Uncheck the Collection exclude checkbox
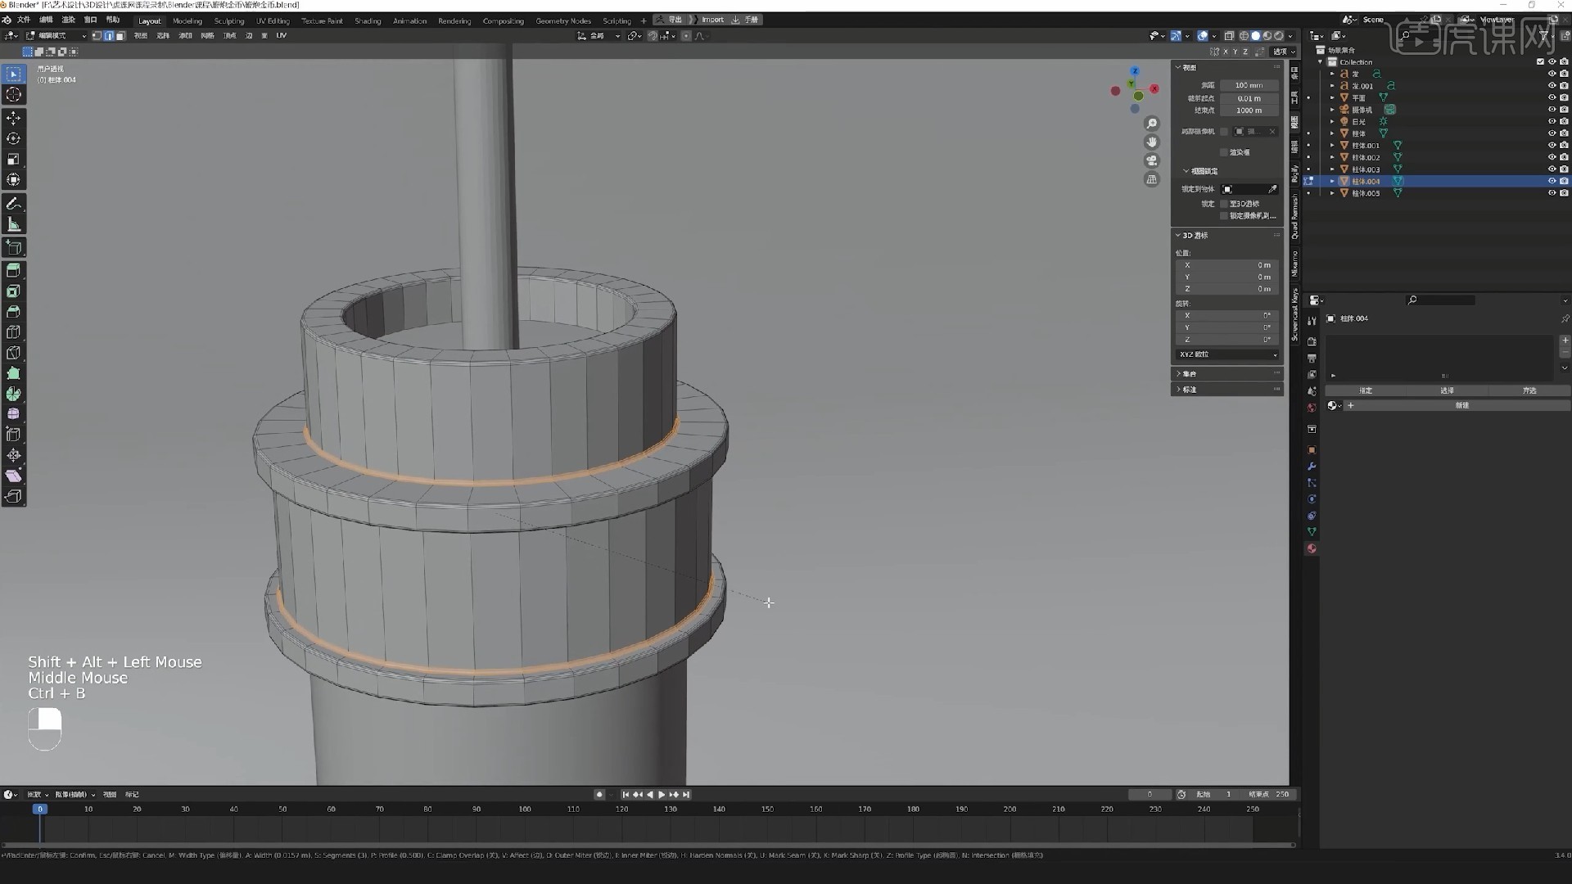The image size is (1572, 884). pyautogui.click(x=1540, y=62)
